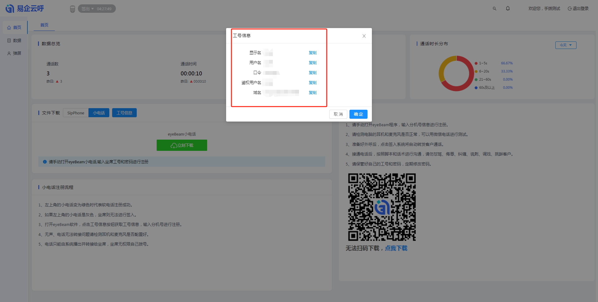Viewport: 598px width, 302px height.
Task: Copy the 域名 domain value
Action: (x=312, y=93)
